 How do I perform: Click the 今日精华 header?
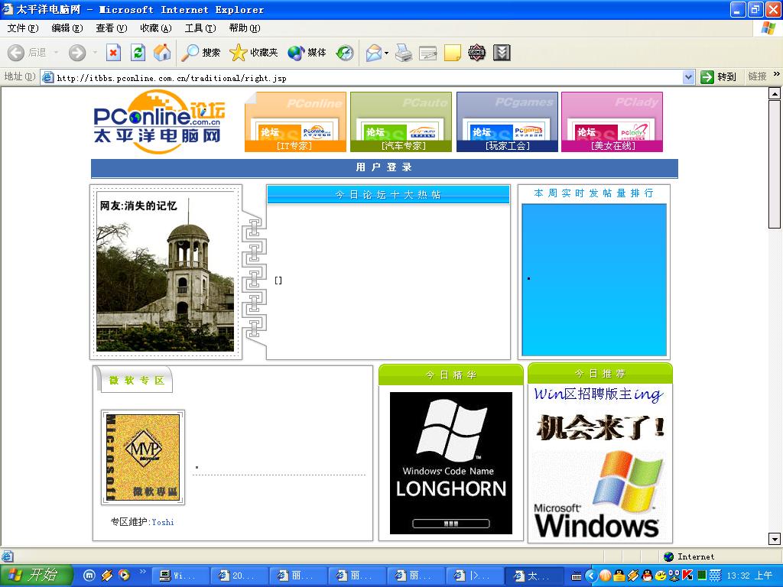tap(451, 375)
